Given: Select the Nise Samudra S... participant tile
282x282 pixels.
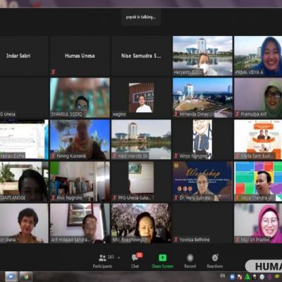Looking at the screenshot, I should [141, 56].
